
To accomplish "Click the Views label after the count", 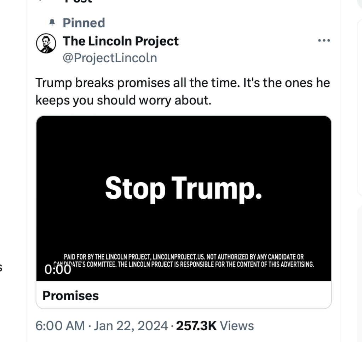I will pos(237,326).
